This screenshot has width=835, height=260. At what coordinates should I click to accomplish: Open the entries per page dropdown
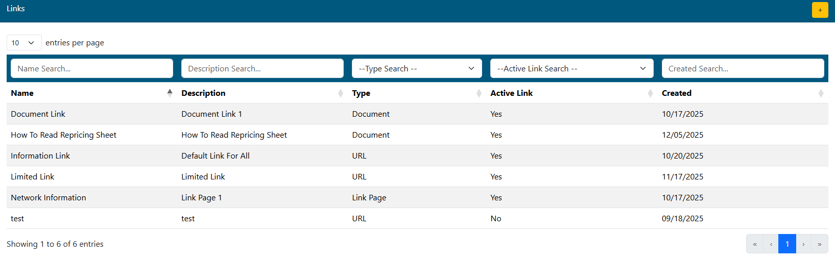(x=23, y=43)
